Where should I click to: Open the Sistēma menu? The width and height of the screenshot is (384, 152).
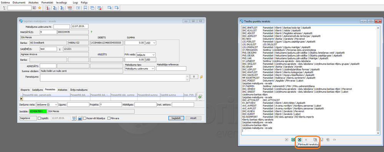(5, 2)
